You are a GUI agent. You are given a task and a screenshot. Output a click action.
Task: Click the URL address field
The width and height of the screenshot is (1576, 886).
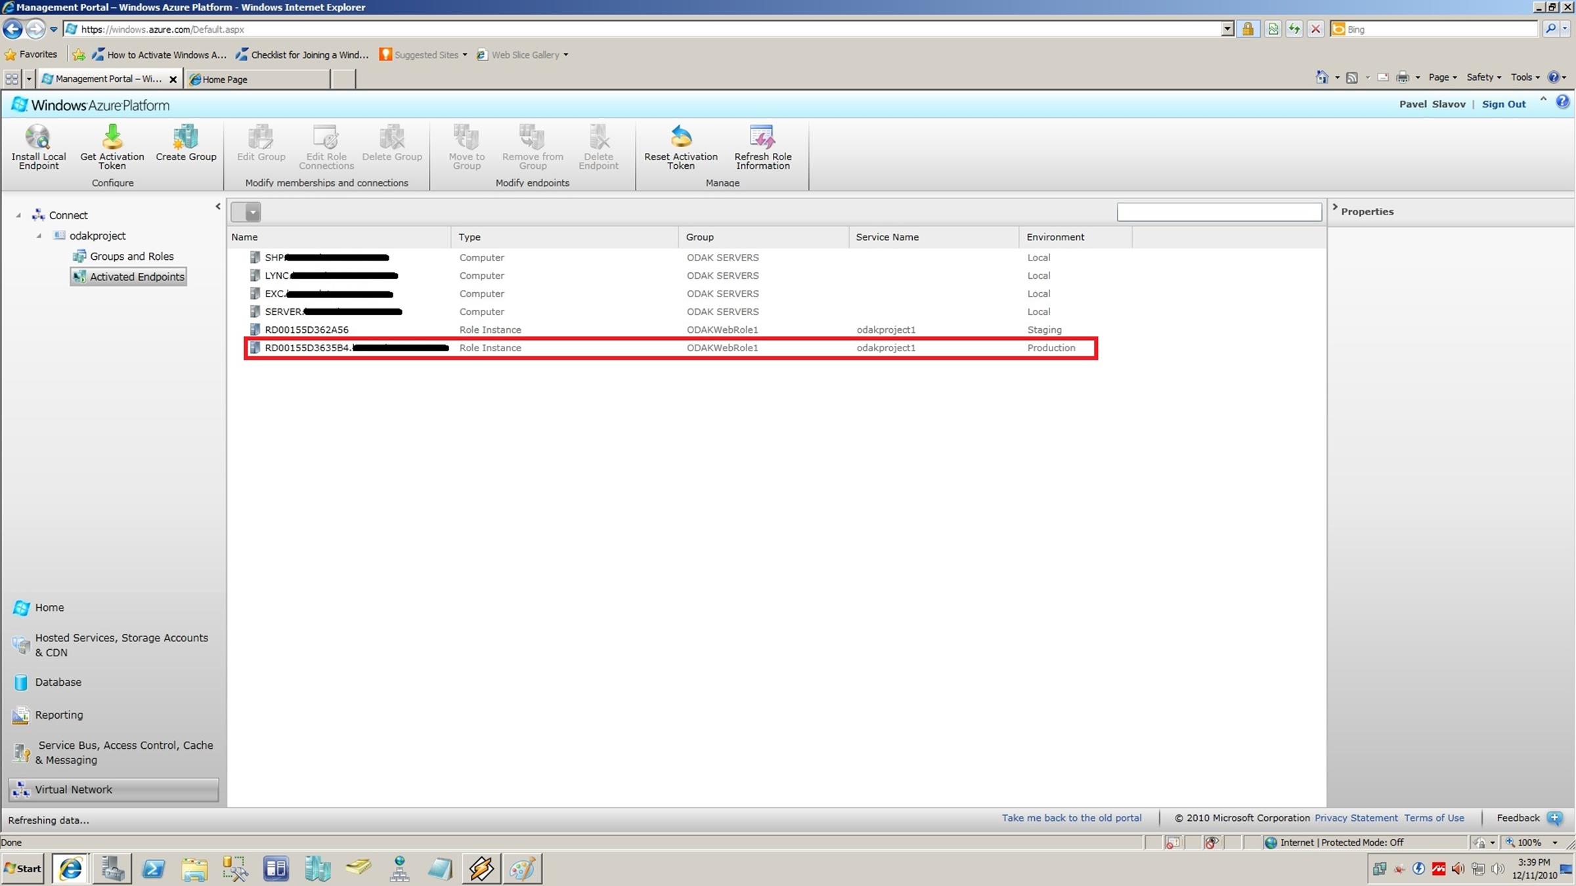[644, 29]
